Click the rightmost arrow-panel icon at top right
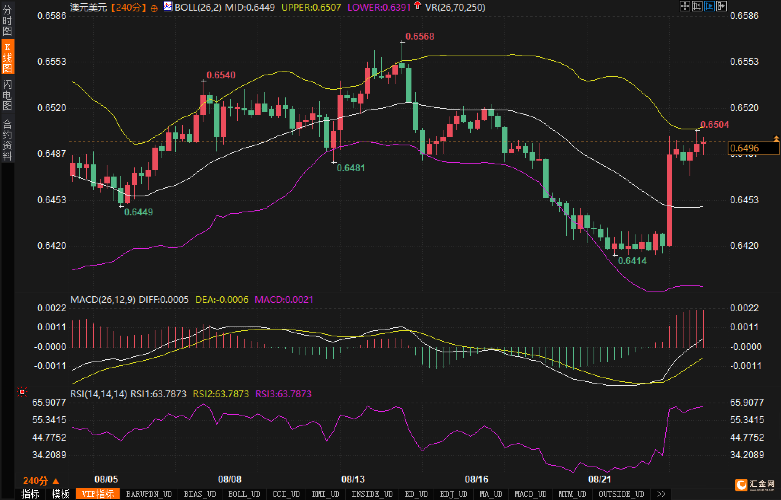Screen dimensions: 781x500 pyautogui.click(x=721, y=6)
